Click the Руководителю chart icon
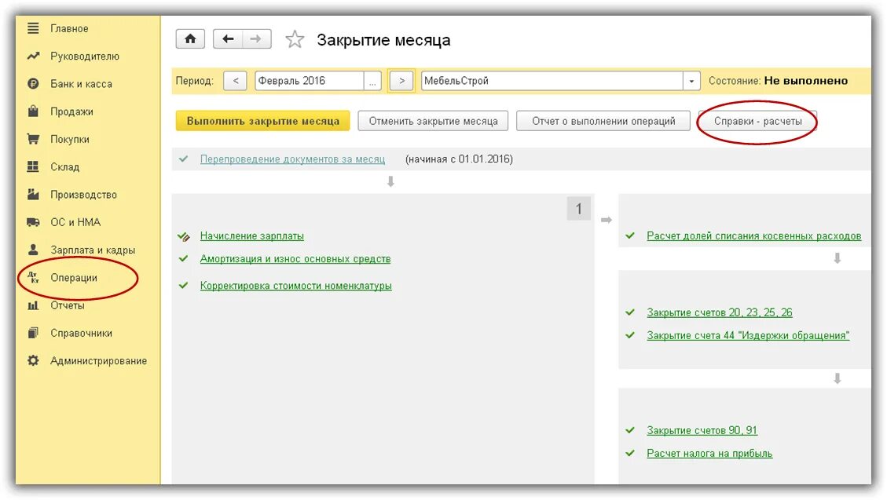 click(33, 56)
